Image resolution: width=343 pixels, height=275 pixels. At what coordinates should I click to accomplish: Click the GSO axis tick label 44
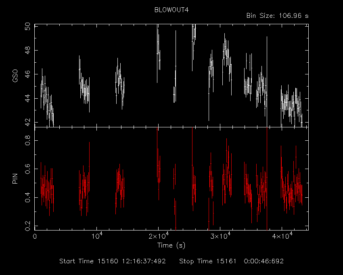[x=28, y=98]
